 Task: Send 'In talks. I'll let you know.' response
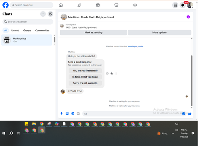point(85,77)
